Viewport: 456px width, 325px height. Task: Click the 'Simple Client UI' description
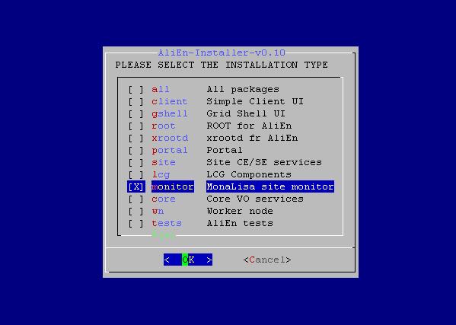(255, 102)
